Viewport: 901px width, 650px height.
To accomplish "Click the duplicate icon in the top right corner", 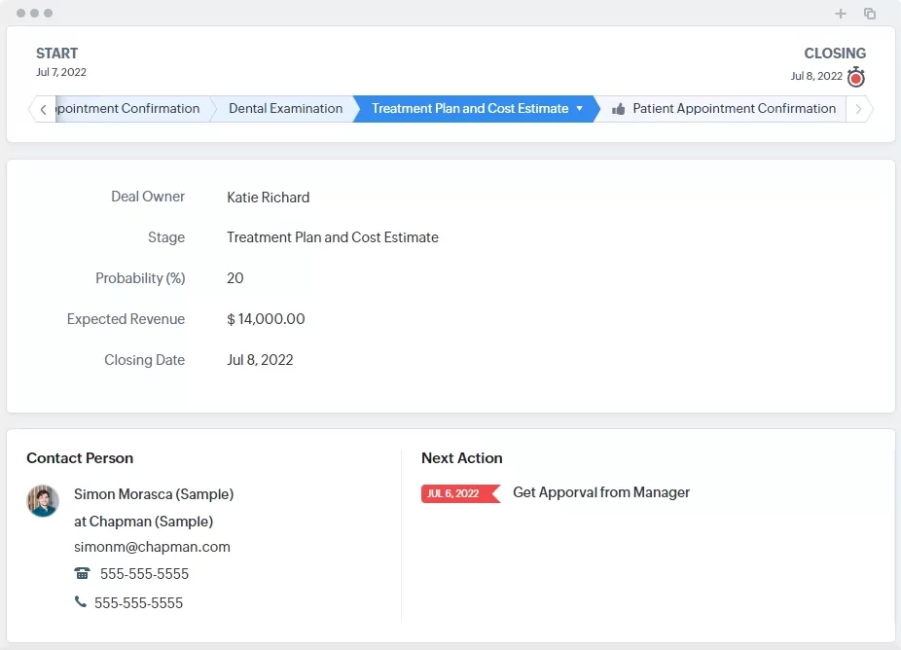I will [870, 14].
